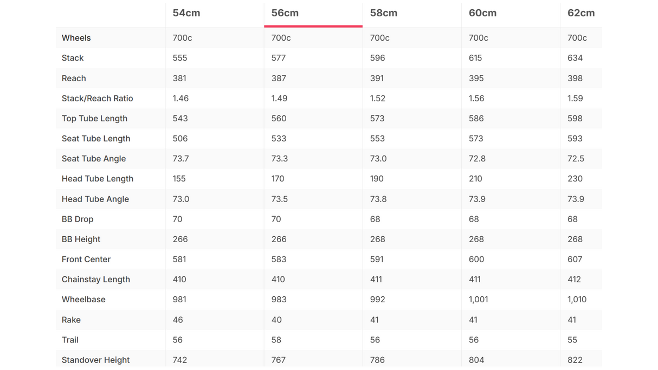658x370 pixels.
Task: Select the 60cm size column header
Action: pyautogui.click(x=482, y=13)
